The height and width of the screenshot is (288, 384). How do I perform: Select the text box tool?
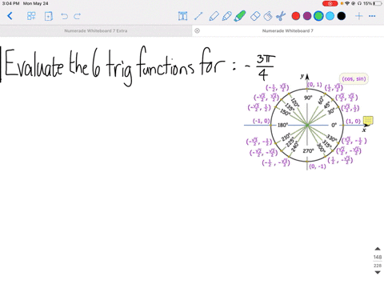pos(182,16)
